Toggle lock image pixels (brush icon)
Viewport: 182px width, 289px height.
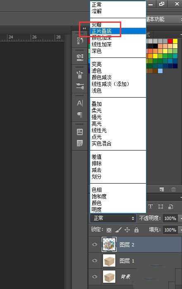pos(118,230)
